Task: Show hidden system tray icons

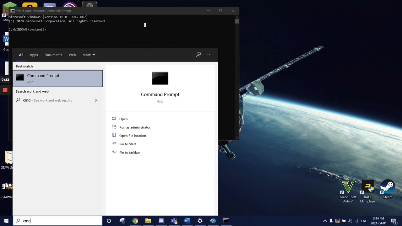Action: click(325, 221)
